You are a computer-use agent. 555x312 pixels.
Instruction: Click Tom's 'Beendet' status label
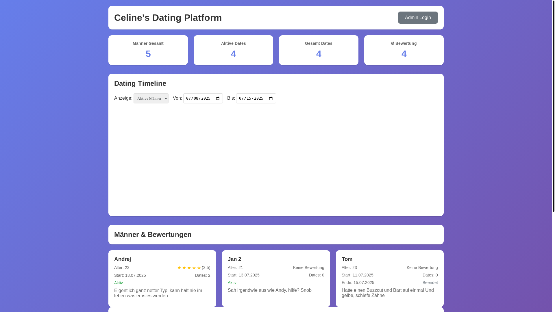pos(430,283)
